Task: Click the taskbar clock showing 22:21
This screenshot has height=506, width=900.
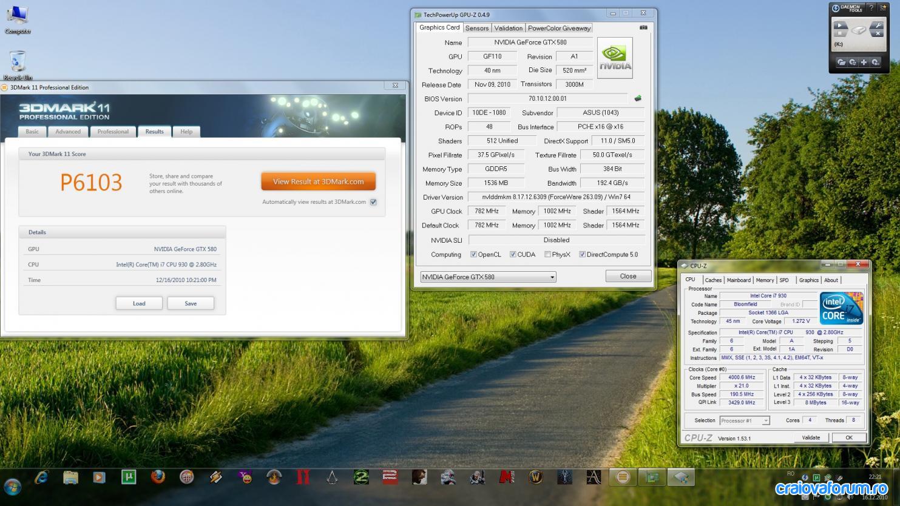Action: 875,477
